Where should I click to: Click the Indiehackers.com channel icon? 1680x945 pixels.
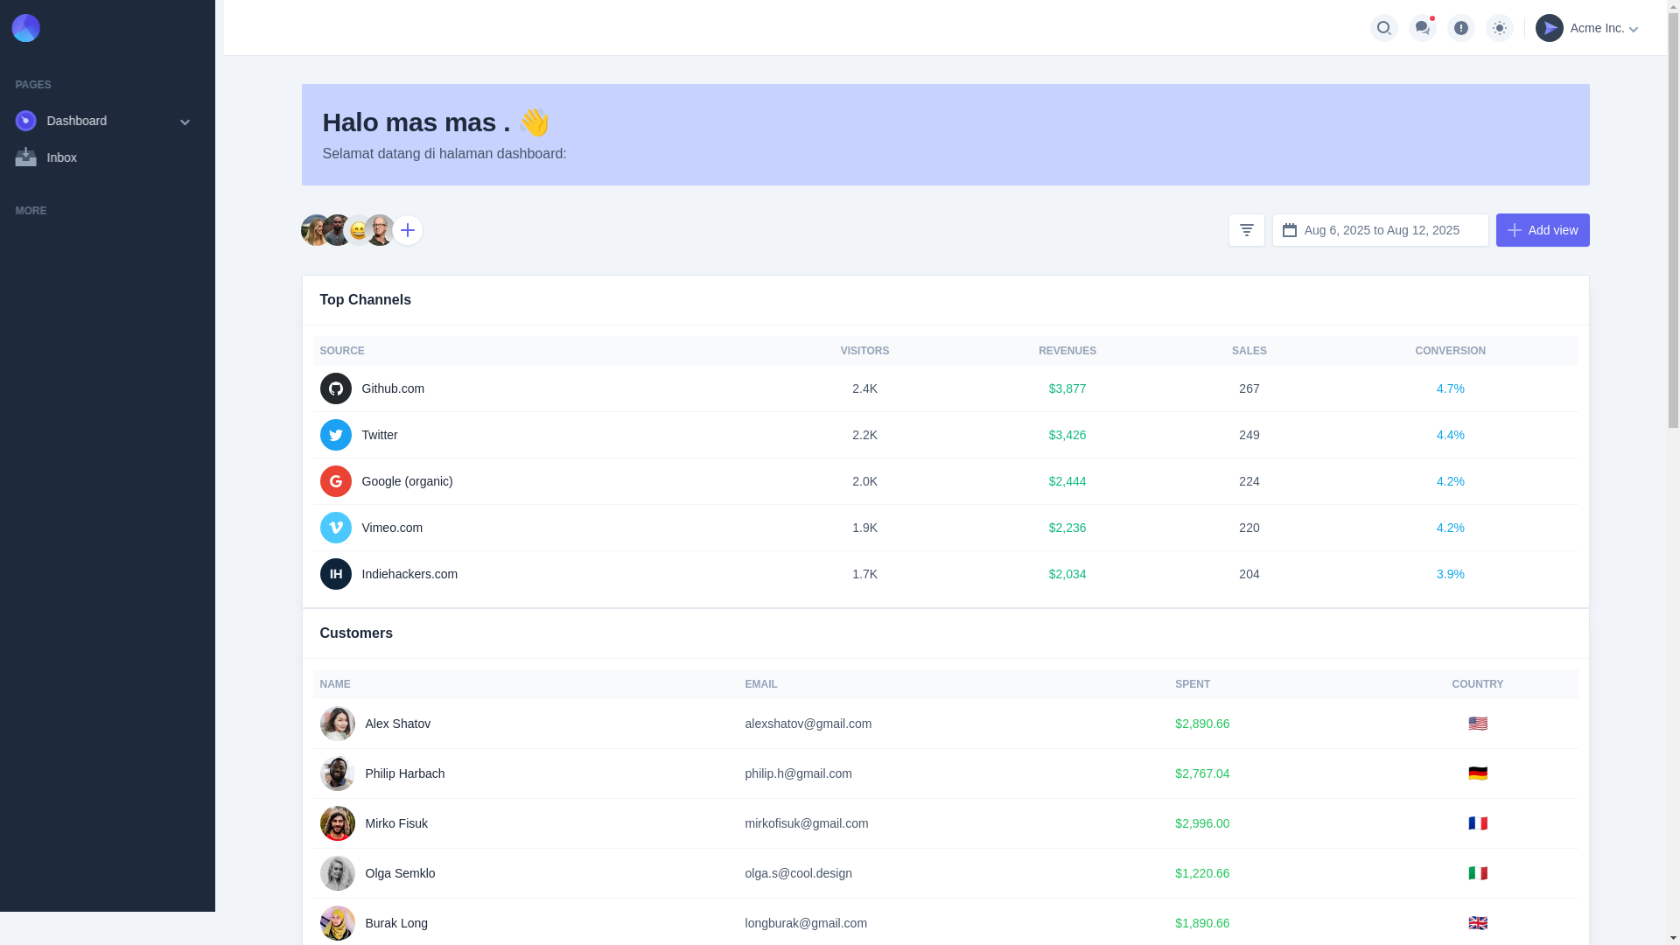(335, 574)
